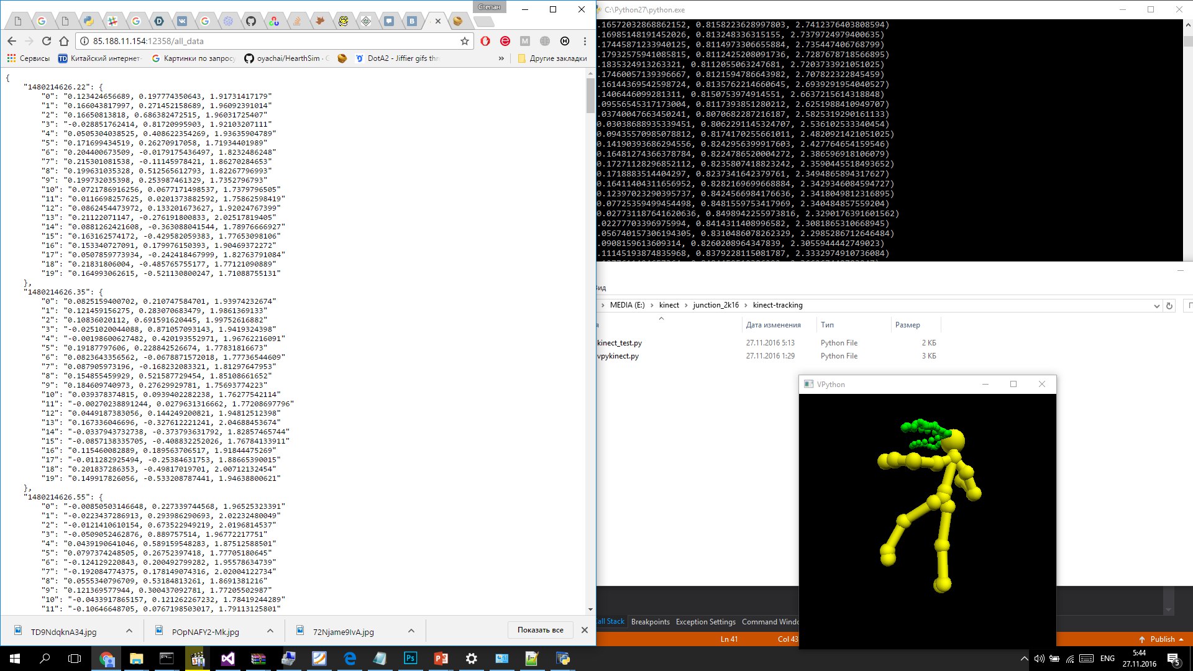1193x671 pixels.
Task: Expand options for the TD9NdqknA34.jpg download
Action: (129, 631)
